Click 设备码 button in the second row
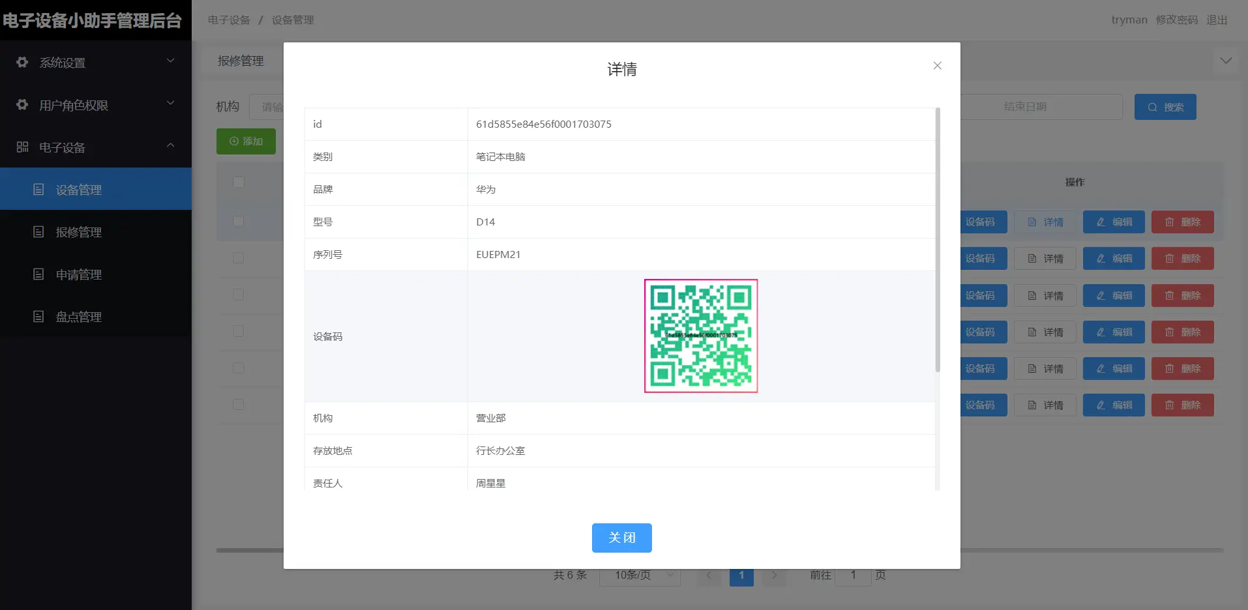The width and height of the screenshot is (1248, 610). (983, 259)
